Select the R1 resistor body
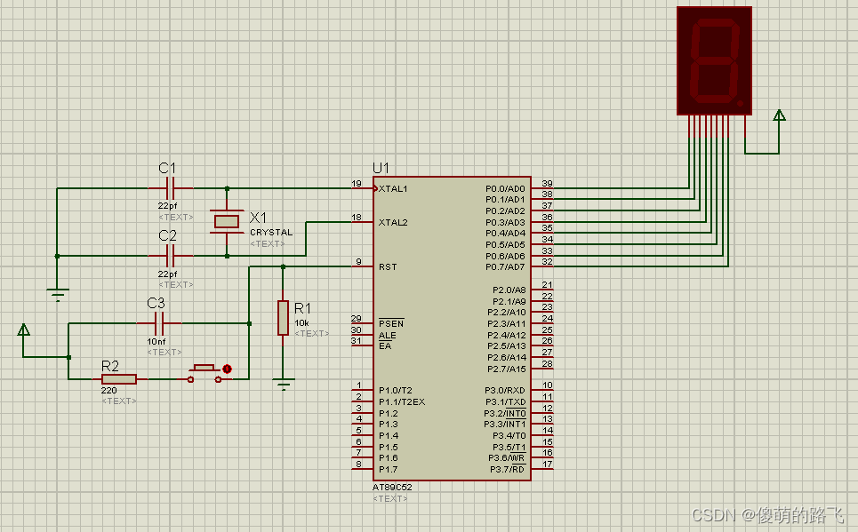This screenshot has width=858, height=532. point(283,318)
